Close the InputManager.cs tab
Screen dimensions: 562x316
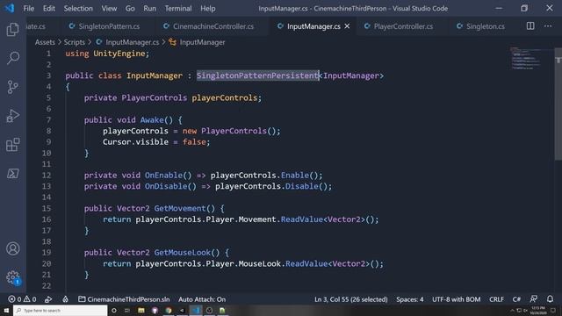click(x=347, y=26)
